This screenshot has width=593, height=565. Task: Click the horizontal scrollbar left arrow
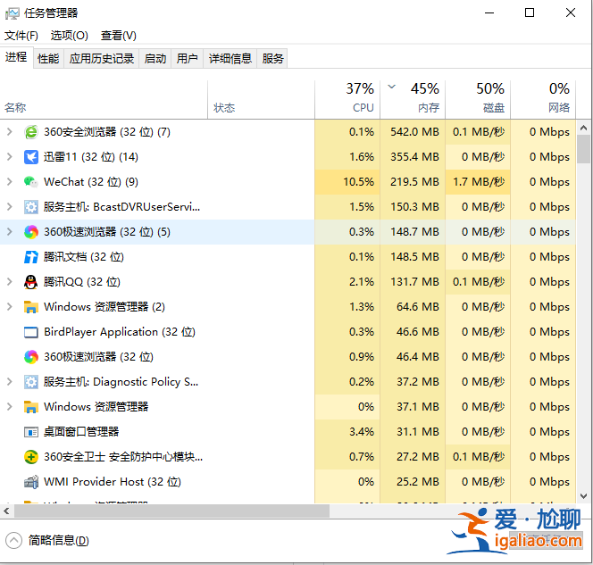click(6, 511)
